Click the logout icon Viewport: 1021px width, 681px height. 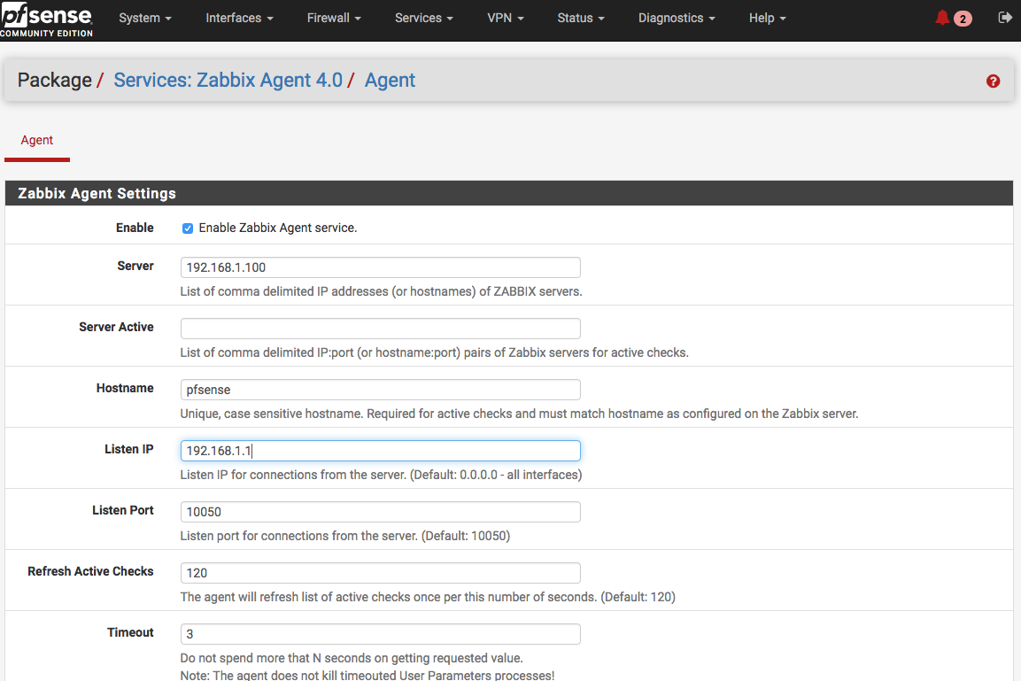pyautogui.click(x=1004, y=18)
